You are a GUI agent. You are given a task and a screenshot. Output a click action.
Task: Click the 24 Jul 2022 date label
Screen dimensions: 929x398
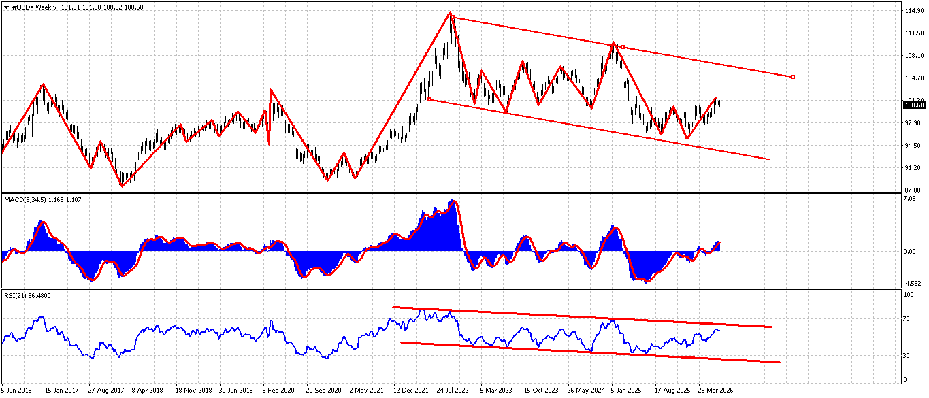click(453, 391)
